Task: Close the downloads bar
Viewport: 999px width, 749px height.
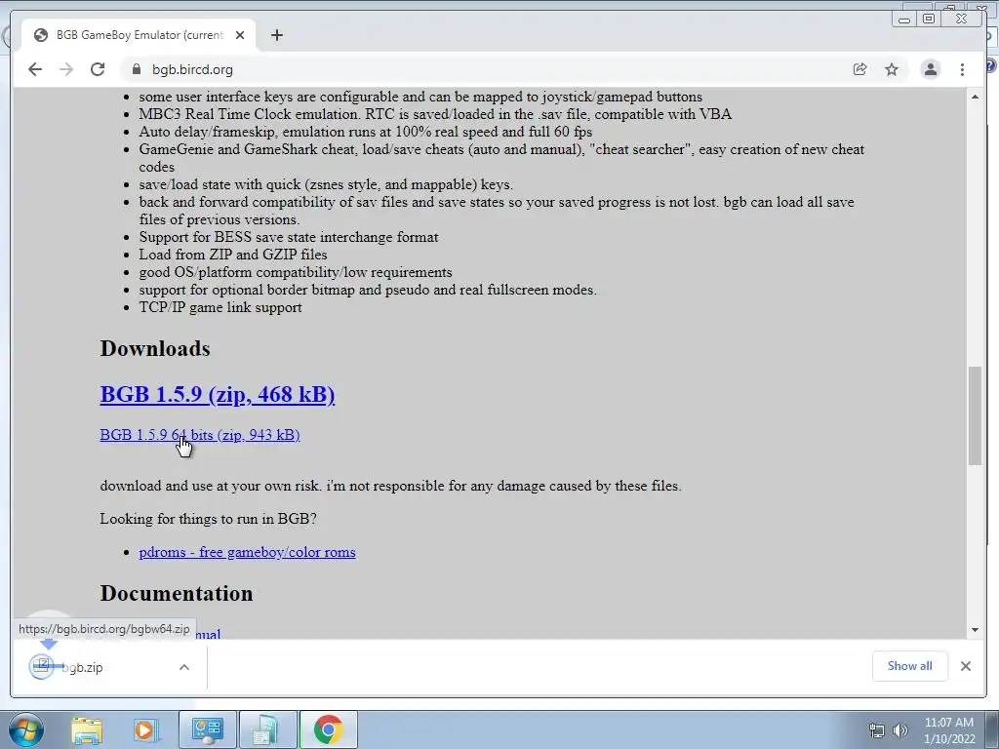Action: [x=966, y=665]
